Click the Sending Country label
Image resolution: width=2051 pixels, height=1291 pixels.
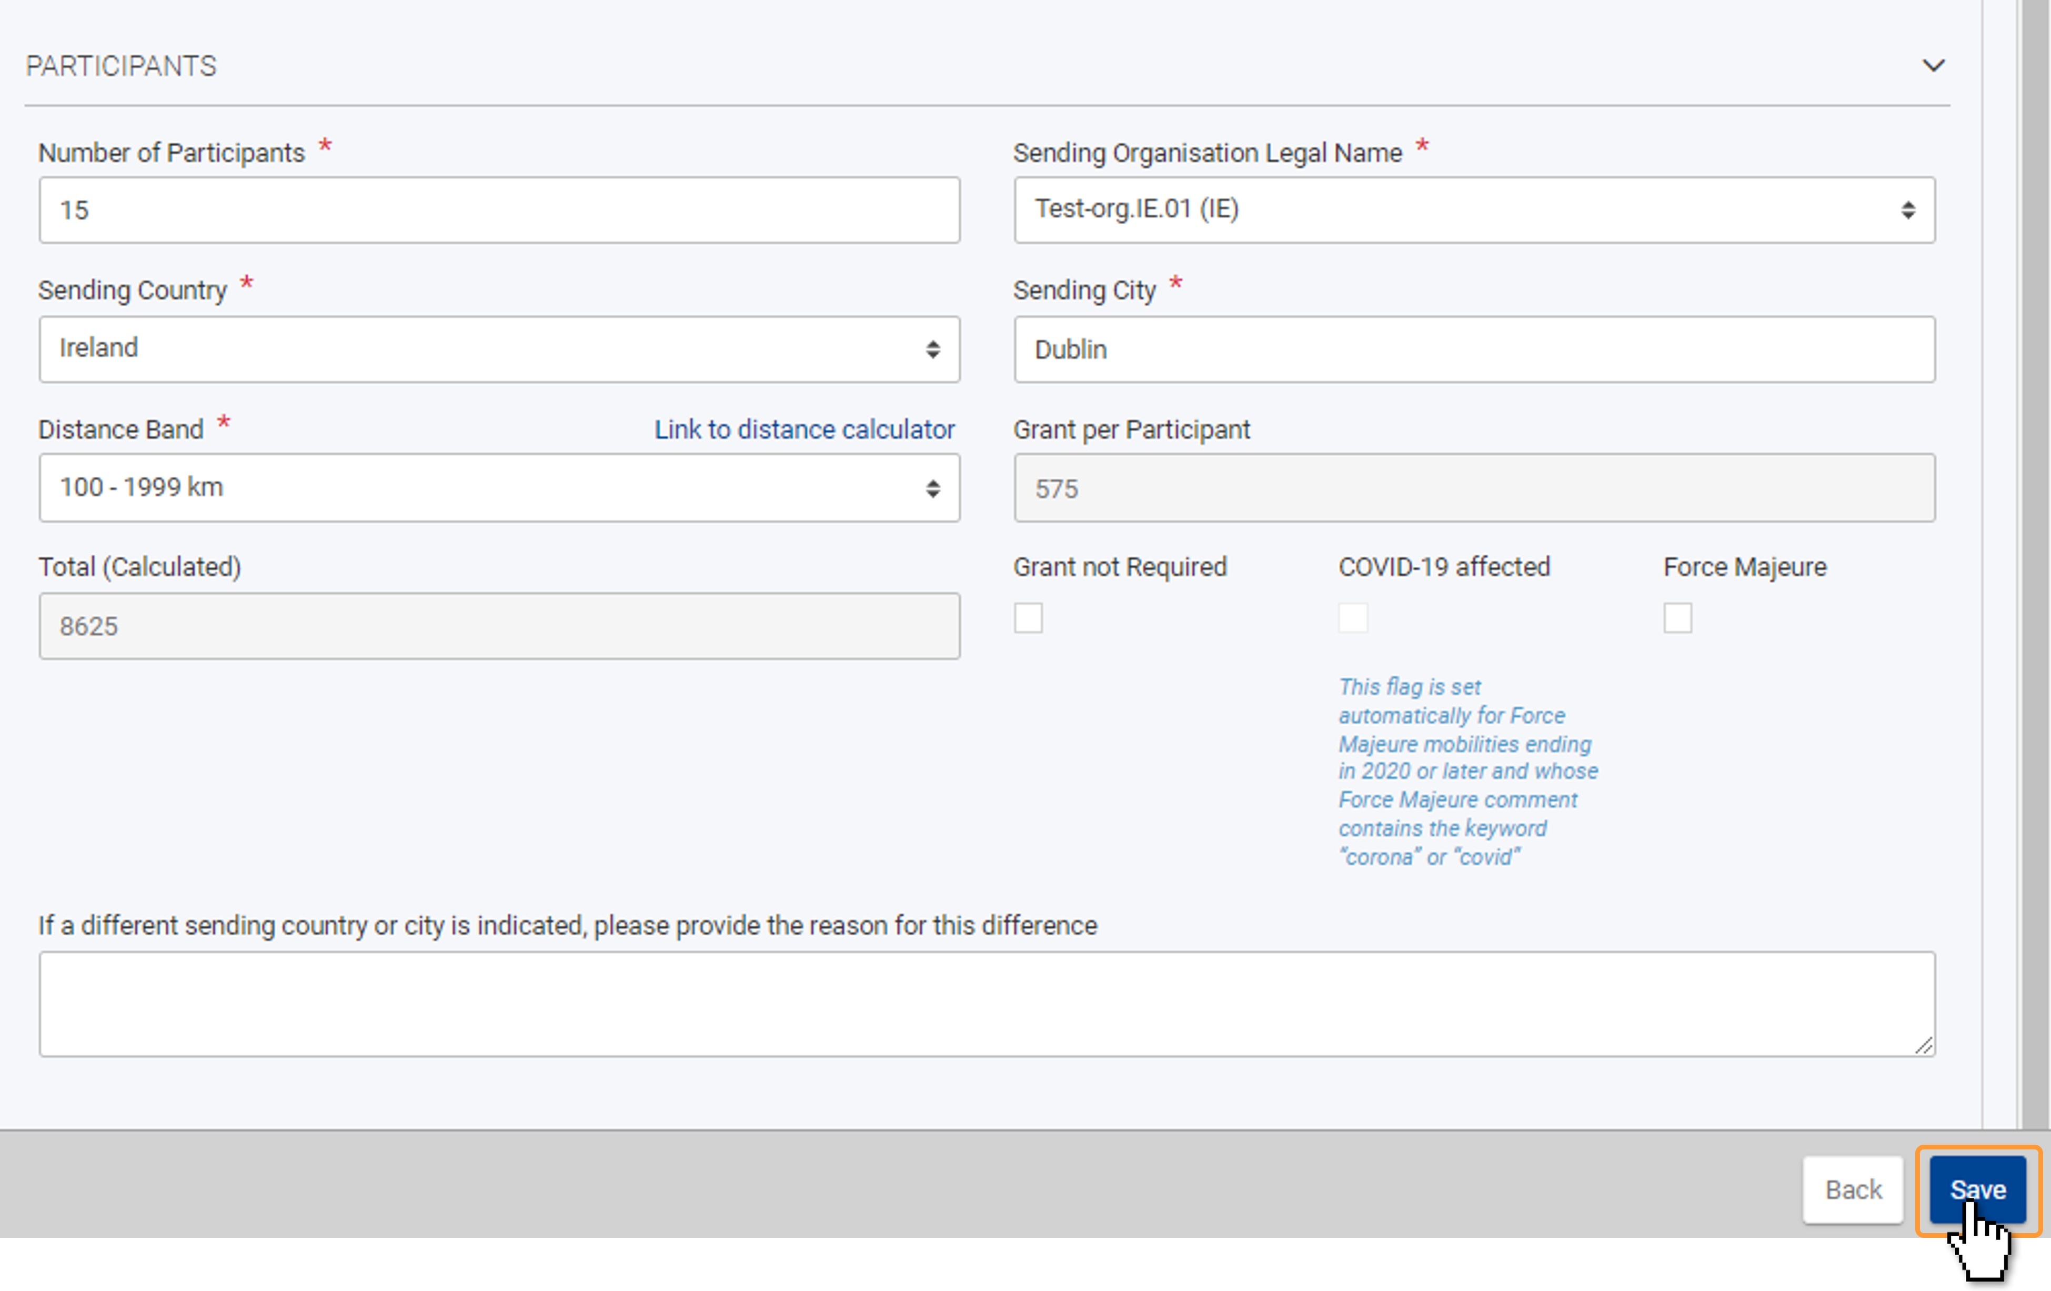(x=133, y=290)
